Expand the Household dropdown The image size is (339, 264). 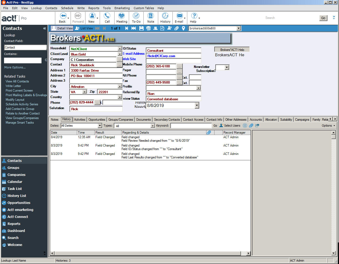[x=120, y=49]
